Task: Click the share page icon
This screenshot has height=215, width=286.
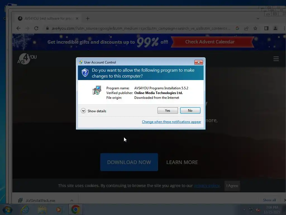Action: pos(246,28)
